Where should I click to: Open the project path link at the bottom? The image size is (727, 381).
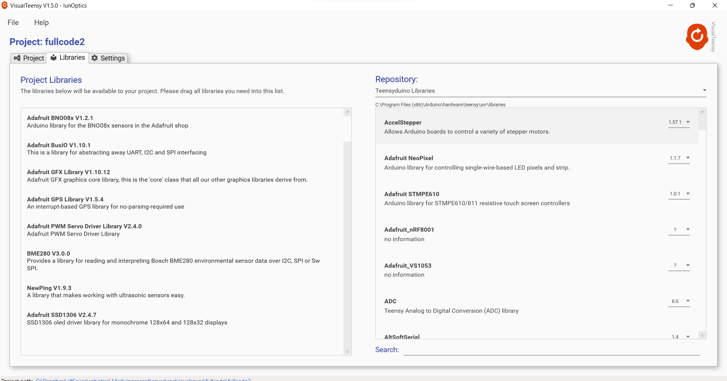pyautogui.click(x=143, y=379)
